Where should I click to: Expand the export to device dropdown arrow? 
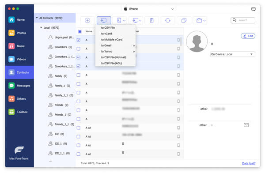point(124,21)
